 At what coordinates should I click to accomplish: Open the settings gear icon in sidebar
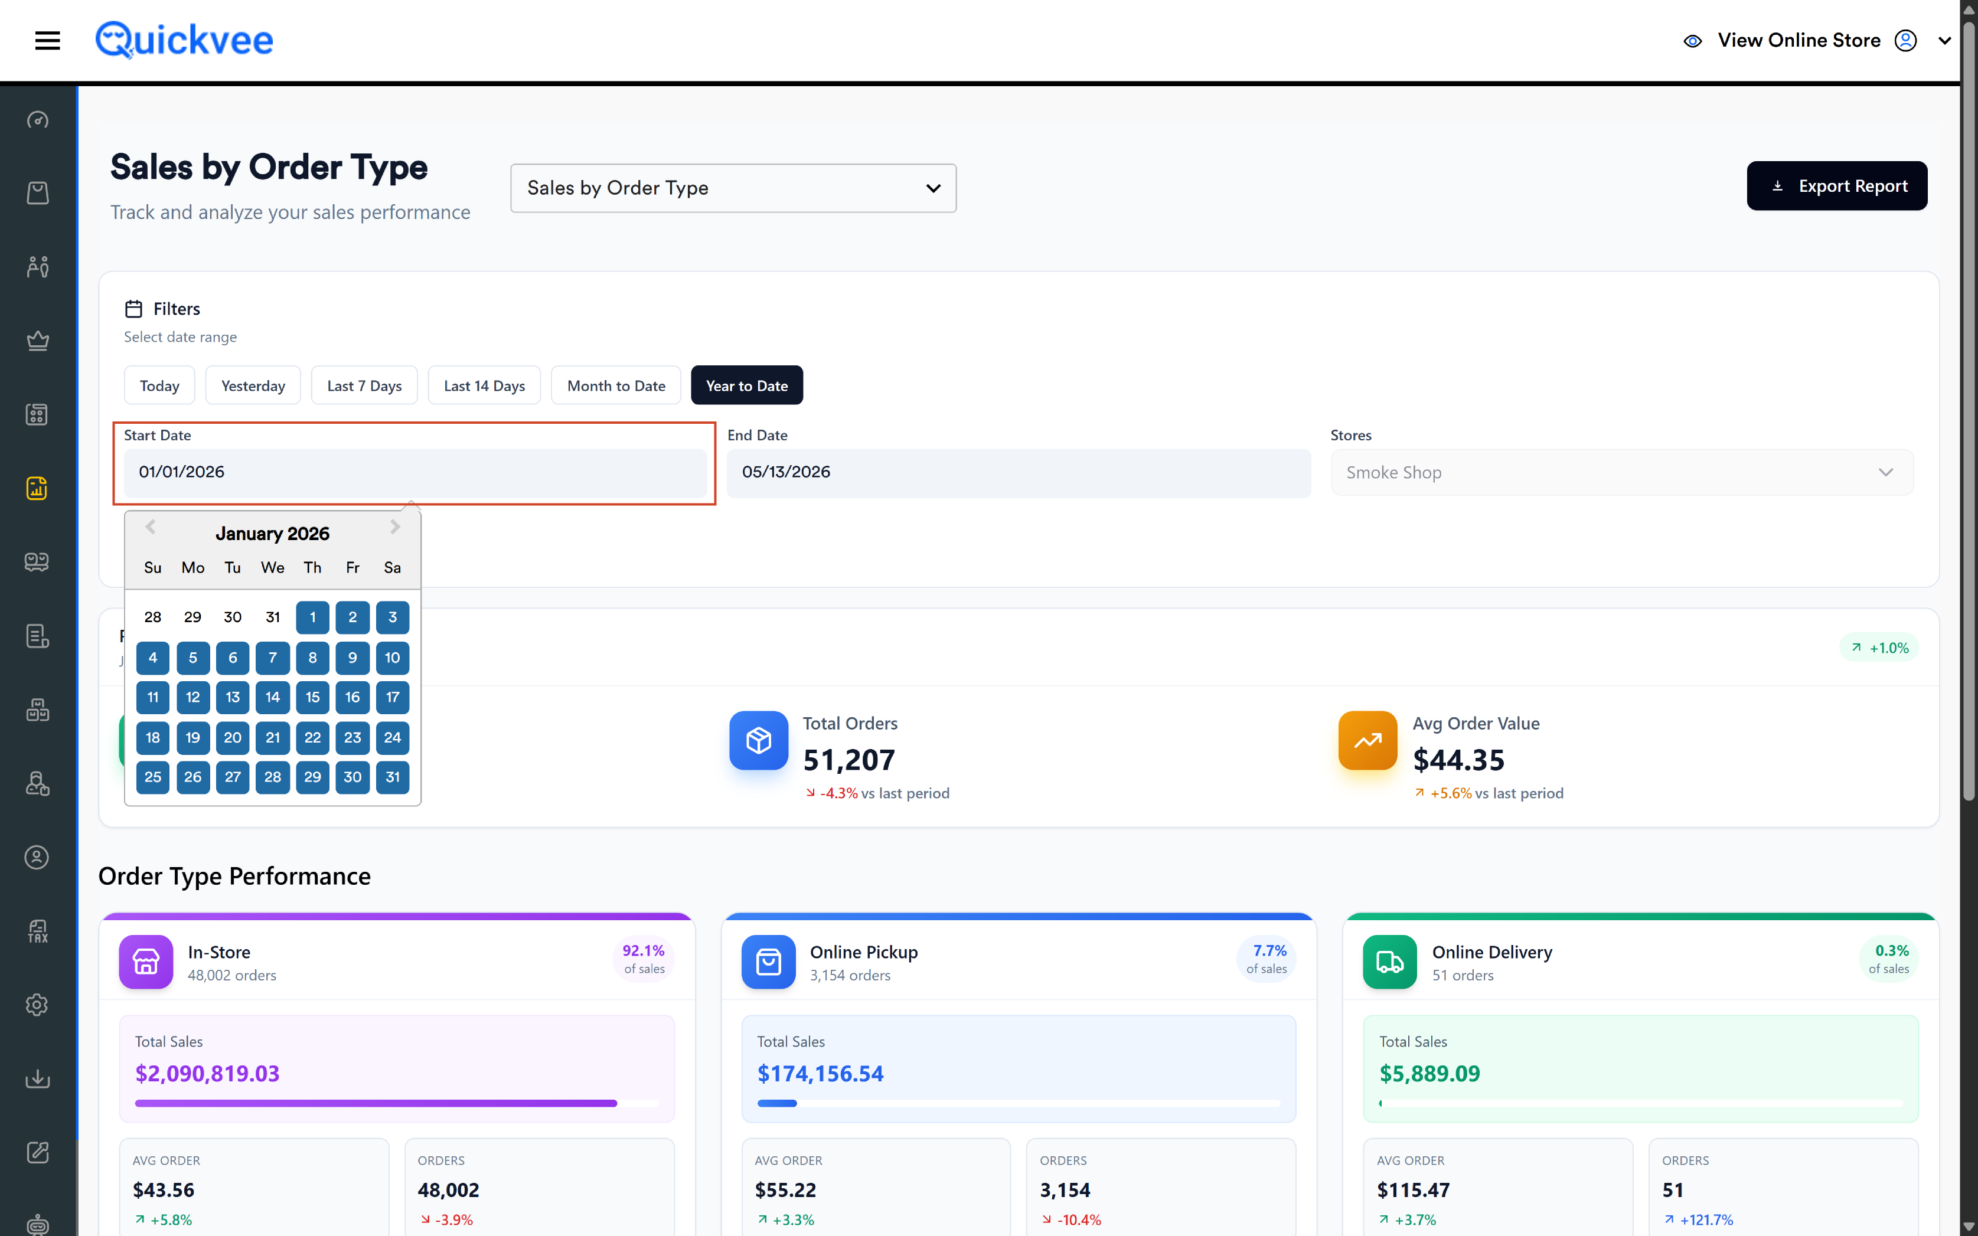(38, 1005)
